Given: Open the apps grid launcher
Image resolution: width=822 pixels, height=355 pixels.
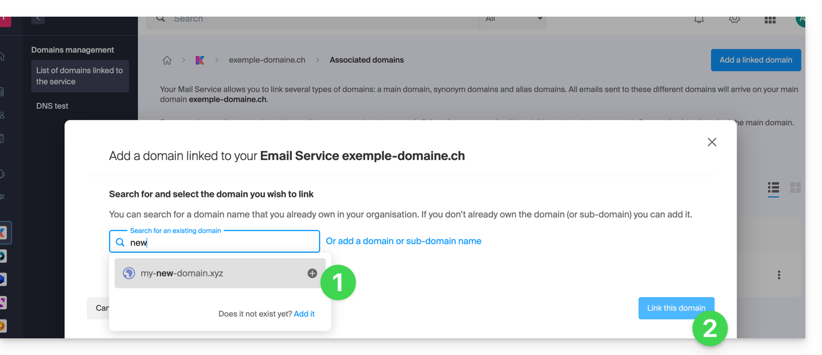Looking at the screenshot, I should pos(770,20).
